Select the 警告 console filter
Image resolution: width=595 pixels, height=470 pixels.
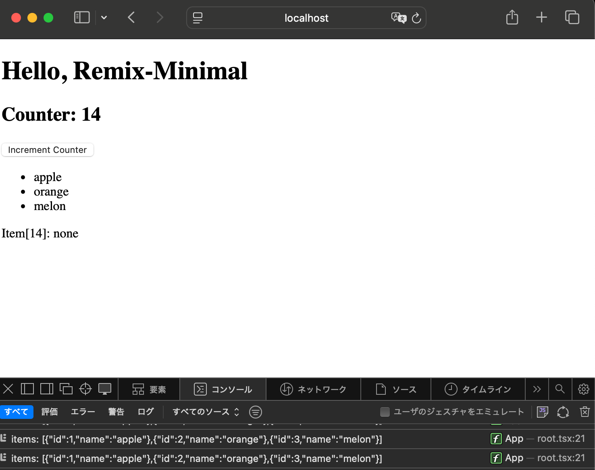tap(116, 412)
